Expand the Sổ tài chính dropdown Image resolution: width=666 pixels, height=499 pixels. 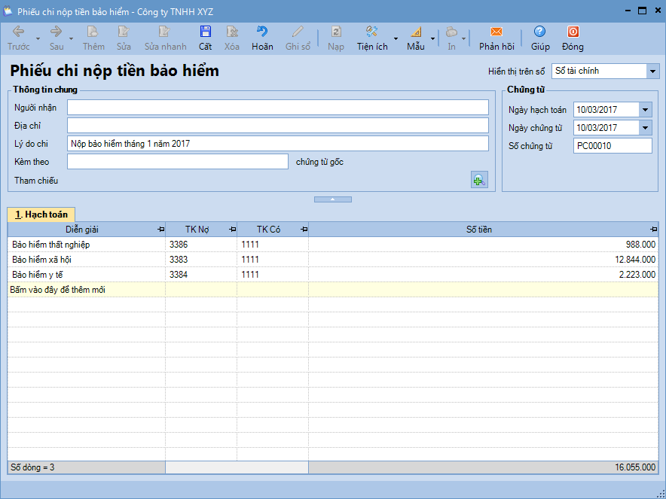[x=652, y=71]
